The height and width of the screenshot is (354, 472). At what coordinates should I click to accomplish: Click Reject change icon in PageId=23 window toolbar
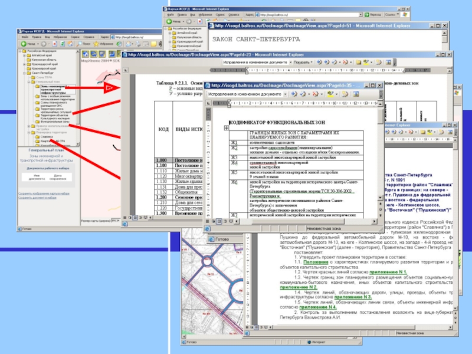coord(345,63)
